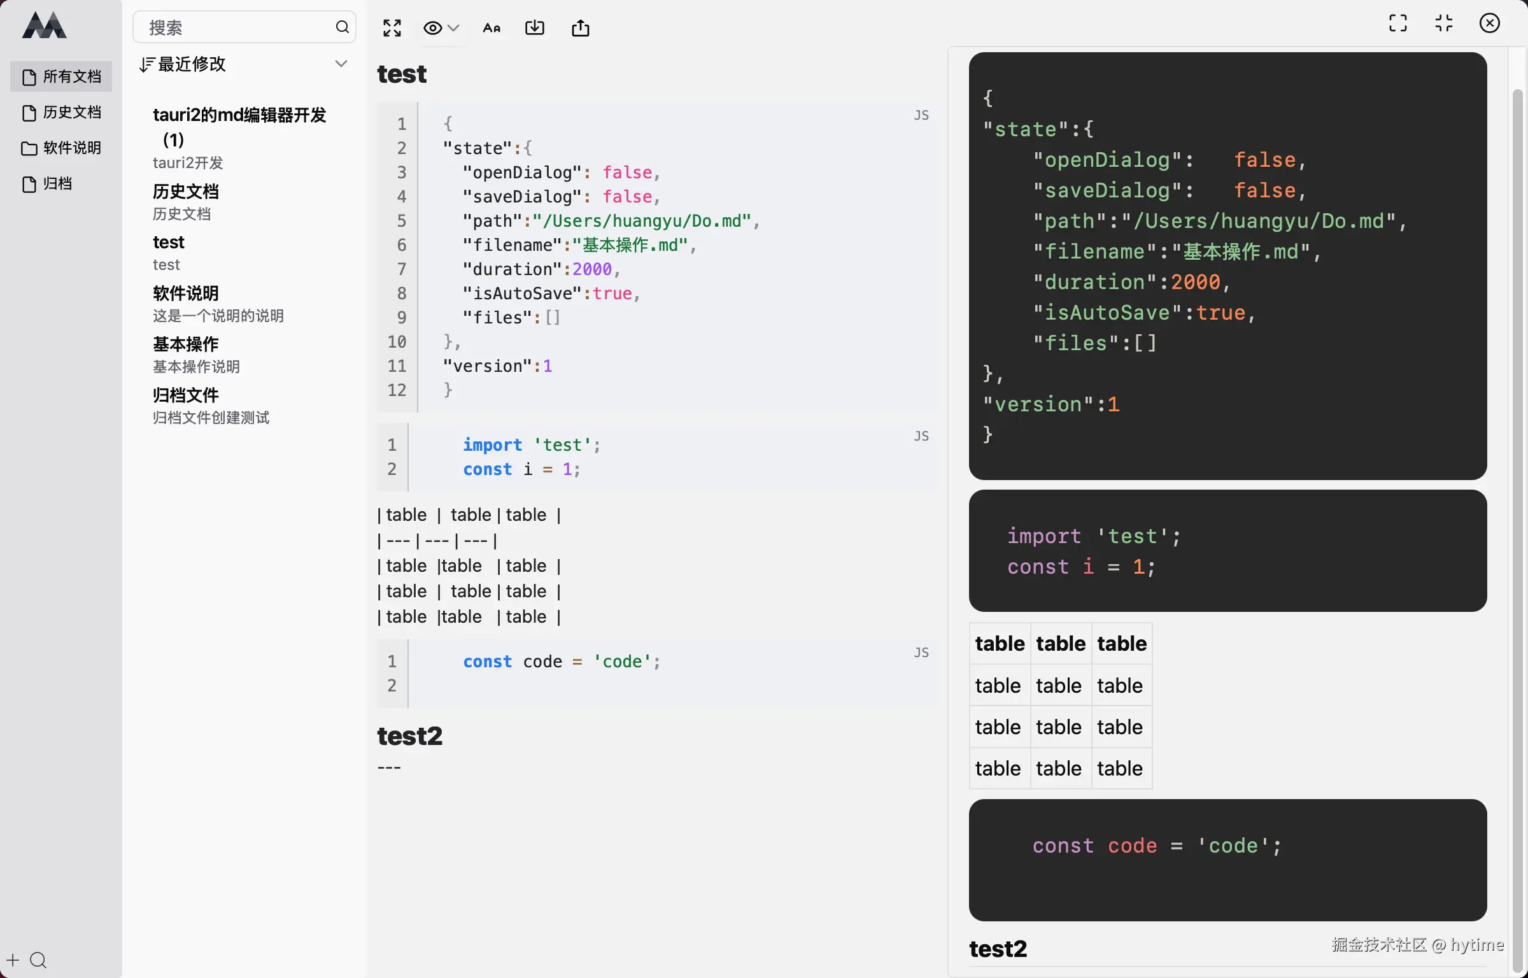1528x978 pixels.
Task: Open the 基本操作 document in list
Action: tap(186, 344)
